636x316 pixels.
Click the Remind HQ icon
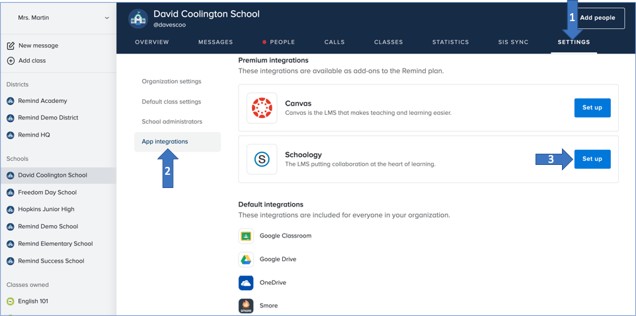(11, 135)
